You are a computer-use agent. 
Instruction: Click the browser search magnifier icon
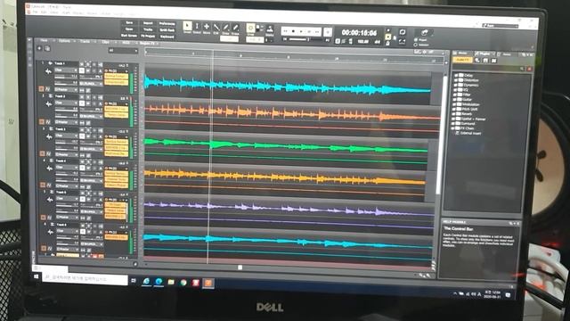pos(522,69)
